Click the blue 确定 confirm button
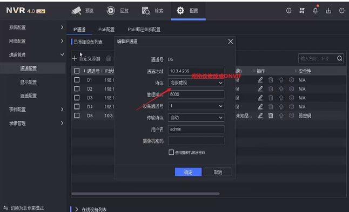 pyautogui.click(x=188, y=172)
